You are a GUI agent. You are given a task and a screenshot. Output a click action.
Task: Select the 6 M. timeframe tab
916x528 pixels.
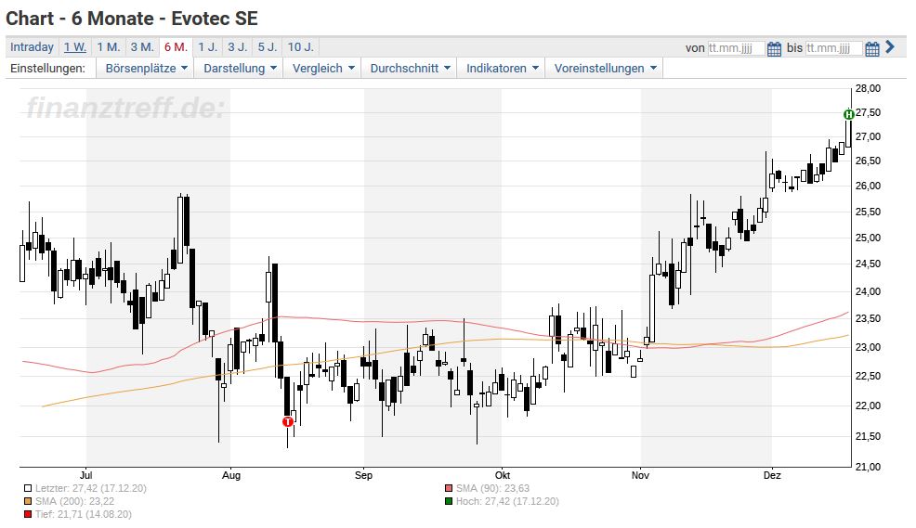point(176,47)
